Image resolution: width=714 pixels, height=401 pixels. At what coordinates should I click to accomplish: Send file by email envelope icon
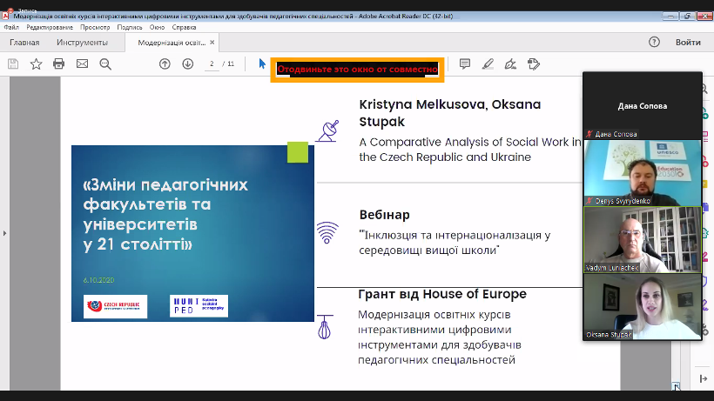(x=82, y=63)
